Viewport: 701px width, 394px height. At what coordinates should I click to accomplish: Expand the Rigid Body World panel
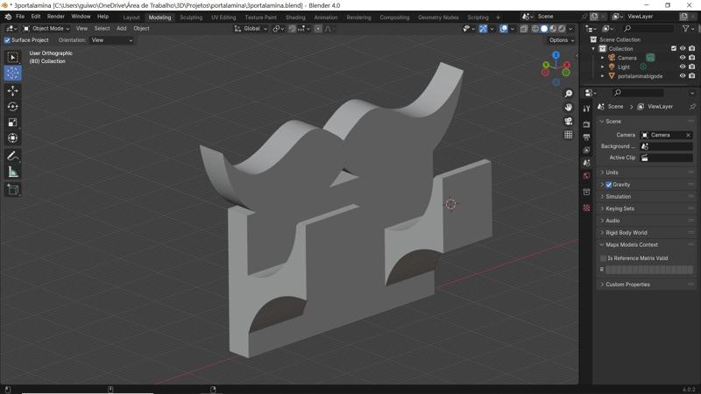coord(627,233)
